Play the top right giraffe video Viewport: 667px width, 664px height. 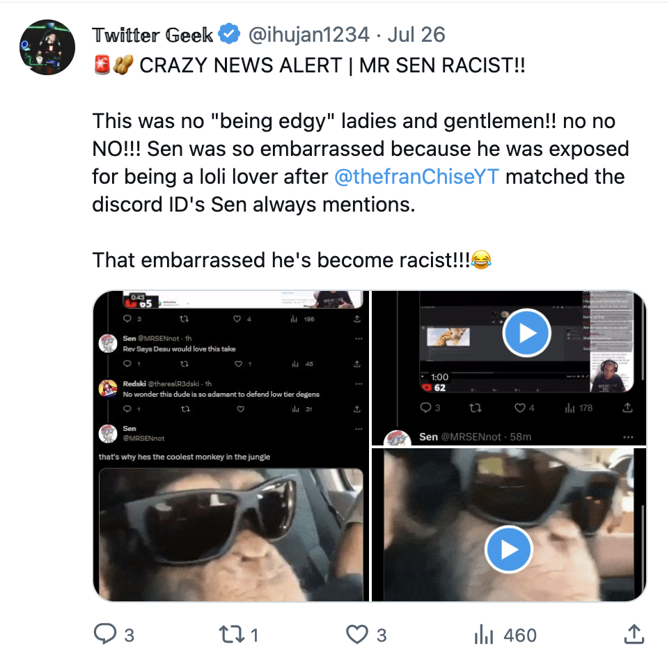point(527,333)
